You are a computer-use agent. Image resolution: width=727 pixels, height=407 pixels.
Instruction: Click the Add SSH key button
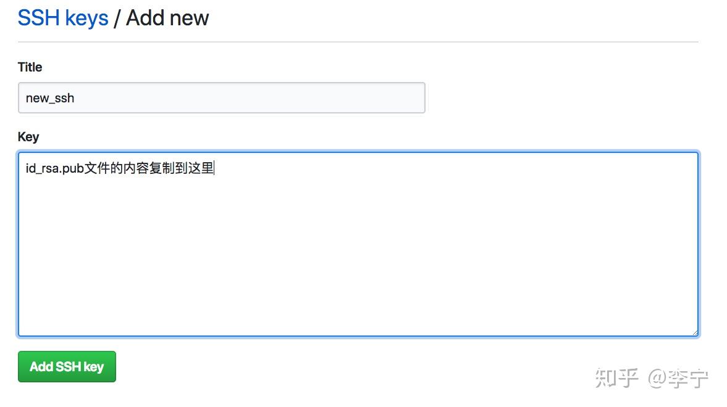[x=67, y=366]
